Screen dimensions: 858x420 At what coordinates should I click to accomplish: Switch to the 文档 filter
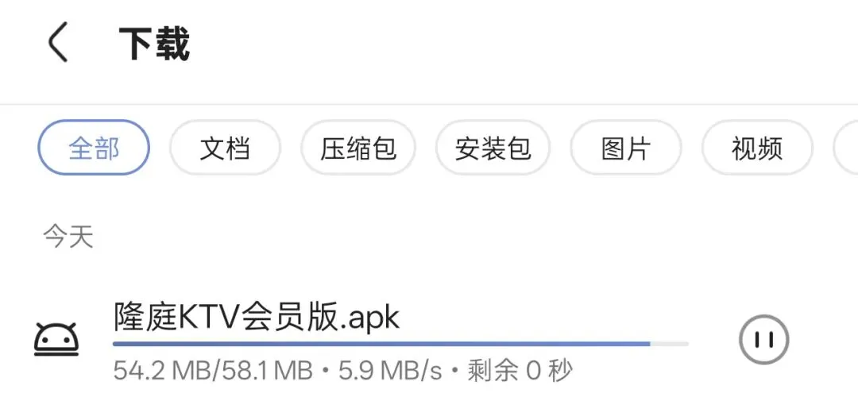(x=225, y=148)
